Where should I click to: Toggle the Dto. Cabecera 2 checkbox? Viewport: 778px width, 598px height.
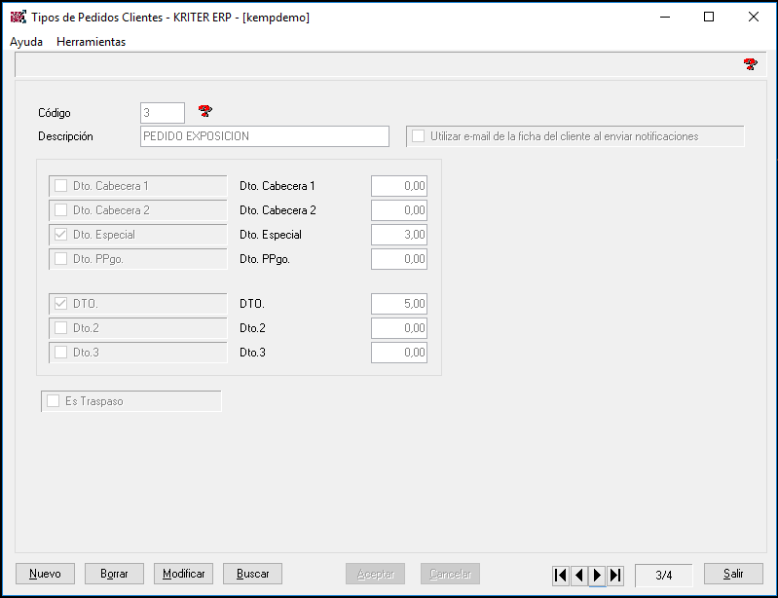point(61,210)
